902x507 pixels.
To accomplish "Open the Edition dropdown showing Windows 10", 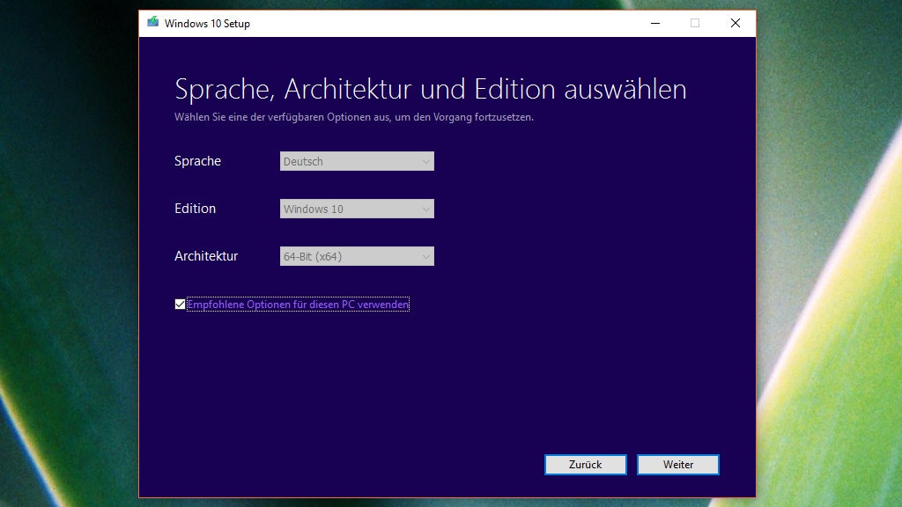I will [357, 209].
